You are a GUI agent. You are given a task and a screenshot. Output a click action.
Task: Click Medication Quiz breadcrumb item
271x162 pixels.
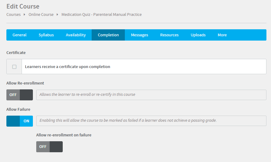click(x=101, y=14)
